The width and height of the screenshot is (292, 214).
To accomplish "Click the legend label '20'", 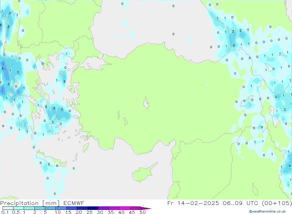I will [79, 212].
